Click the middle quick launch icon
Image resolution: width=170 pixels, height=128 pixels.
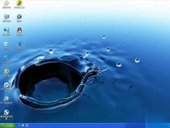click(23, 125)
